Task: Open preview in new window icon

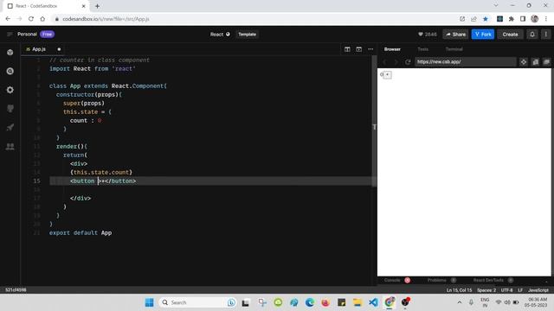Action: [546, 62]
